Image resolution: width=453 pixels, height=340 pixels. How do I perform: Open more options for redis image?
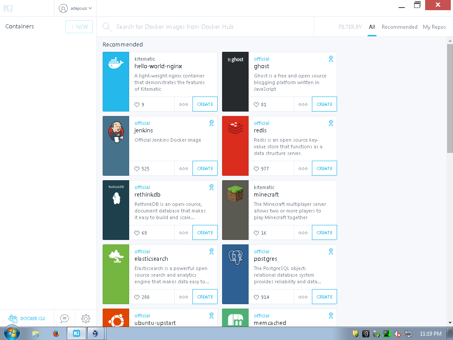[303, 169]
